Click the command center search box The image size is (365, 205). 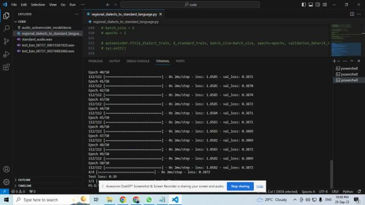tap(190, 5)
